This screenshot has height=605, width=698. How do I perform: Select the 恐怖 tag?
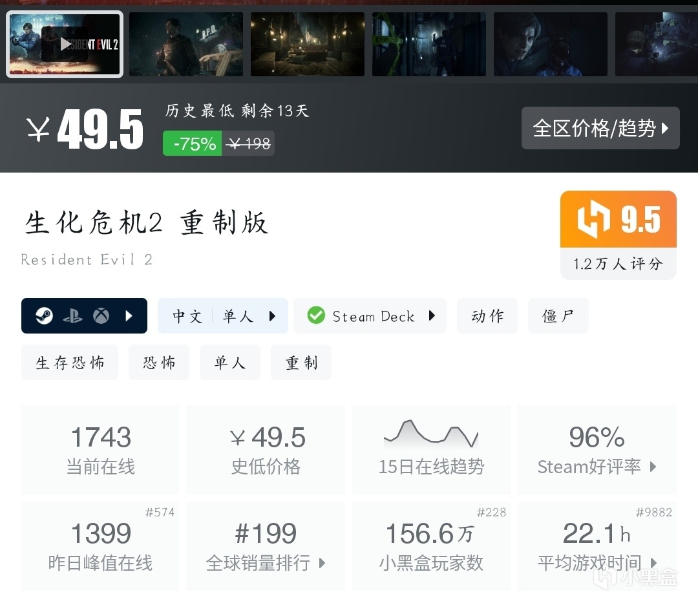159,363
